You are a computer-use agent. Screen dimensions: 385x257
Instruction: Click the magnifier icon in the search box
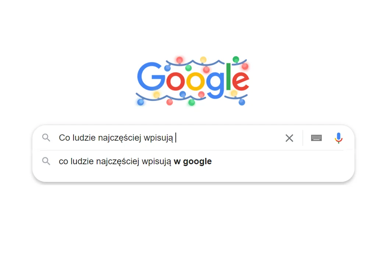(46, 138)
